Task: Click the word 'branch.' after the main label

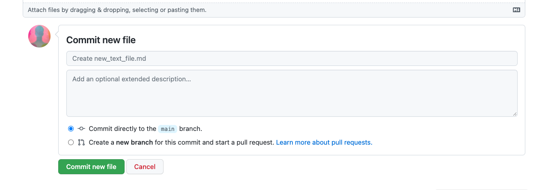Action: pos(191,129)
